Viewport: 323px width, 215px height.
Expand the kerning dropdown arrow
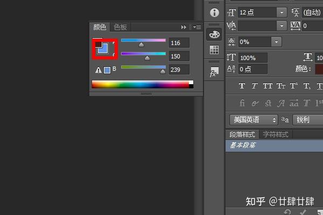(x=282, y=26)
